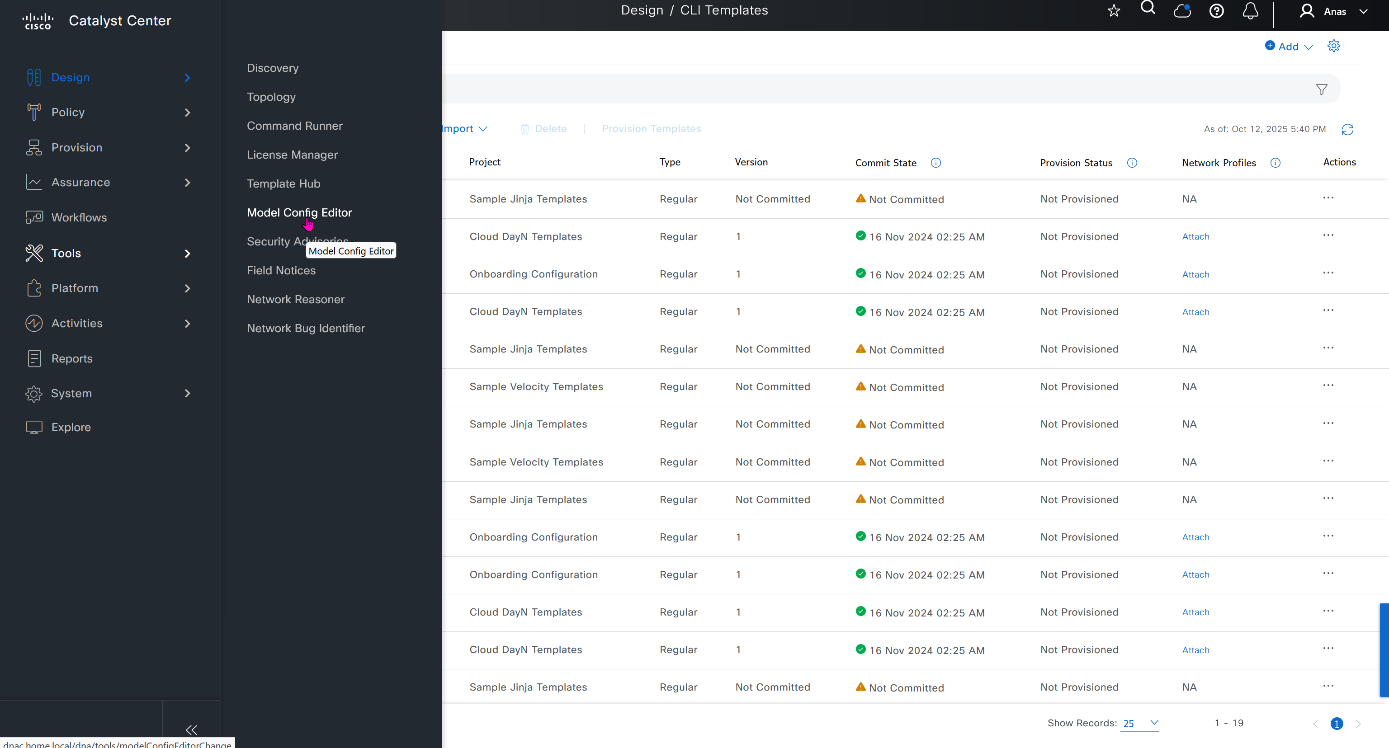Click the Commit State info icon
The width and height of the screenshot is (1389, 748).
pos(935,163)
